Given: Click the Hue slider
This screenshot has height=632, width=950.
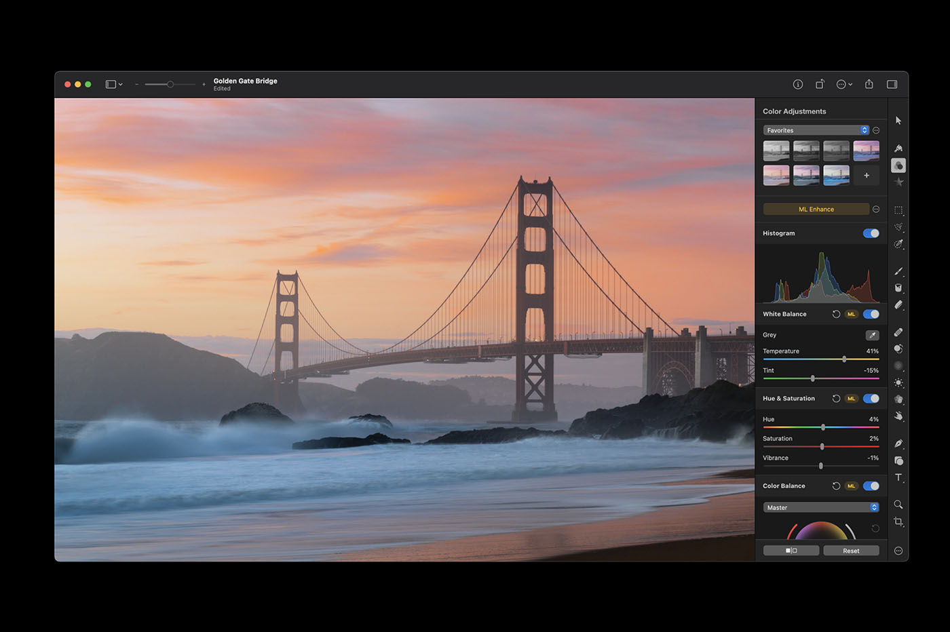Looking at the screenshot, I should [821, 427].
